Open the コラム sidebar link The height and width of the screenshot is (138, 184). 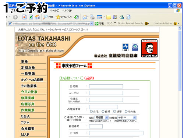(x=25, y=122)
